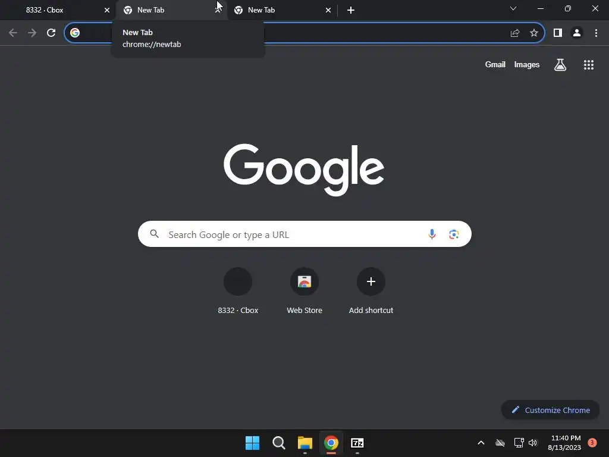
Task: Open the Chrome profile avatar
Action: click(577, 33)
